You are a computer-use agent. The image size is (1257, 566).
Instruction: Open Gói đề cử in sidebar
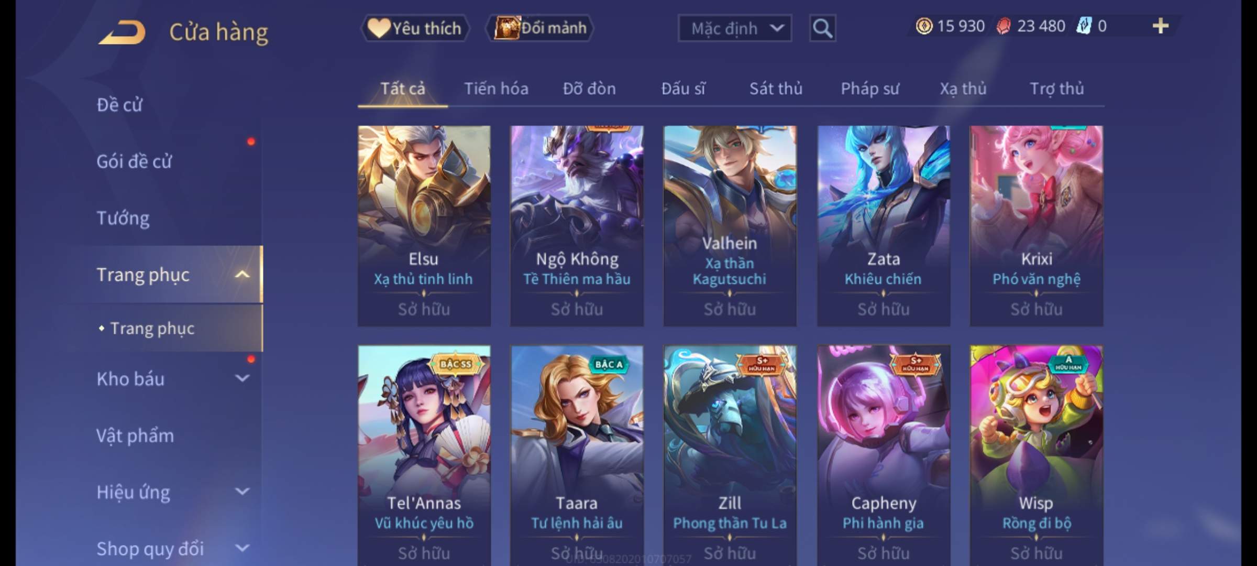point(134,161)
